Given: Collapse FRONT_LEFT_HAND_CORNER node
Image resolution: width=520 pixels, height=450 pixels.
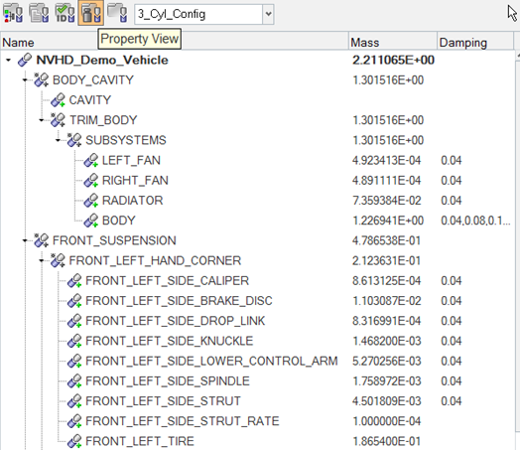Looking at the screenshot, I should click(41, 261).
